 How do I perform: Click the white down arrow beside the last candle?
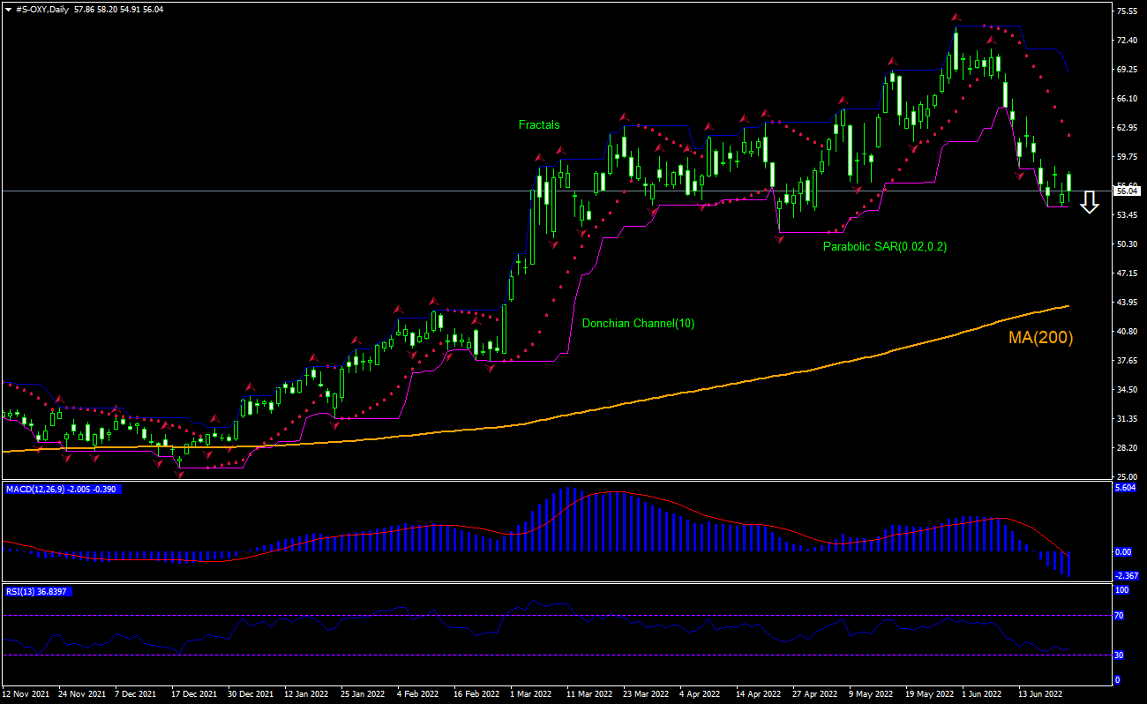click(x=1090, y=202)
